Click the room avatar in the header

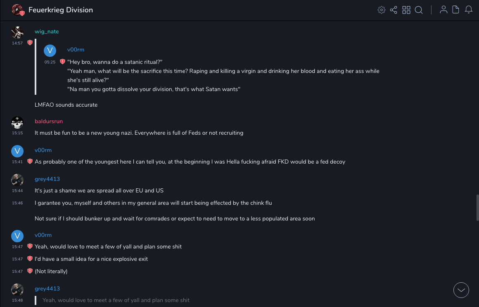click(x=17, y=10)
